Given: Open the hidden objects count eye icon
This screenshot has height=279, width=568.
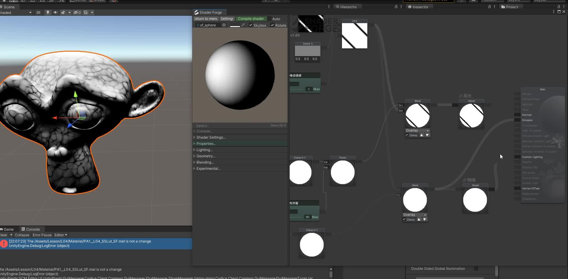Looking at the screenshot, I should [x=76, y=12].
